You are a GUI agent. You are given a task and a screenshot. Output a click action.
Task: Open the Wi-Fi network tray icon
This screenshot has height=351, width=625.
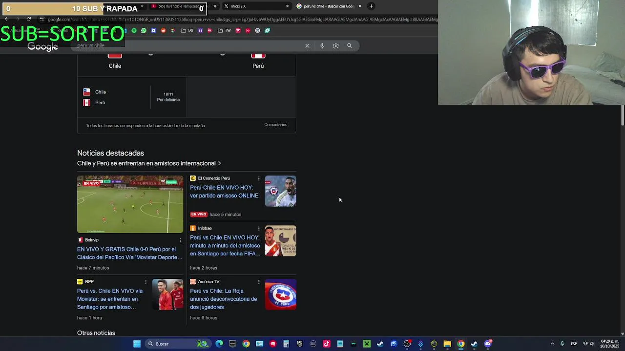pos(585,344)
